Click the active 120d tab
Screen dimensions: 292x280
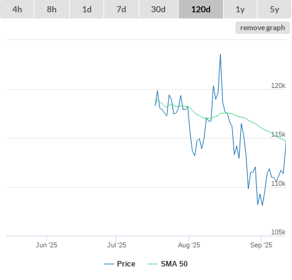(x=201, y=9)
